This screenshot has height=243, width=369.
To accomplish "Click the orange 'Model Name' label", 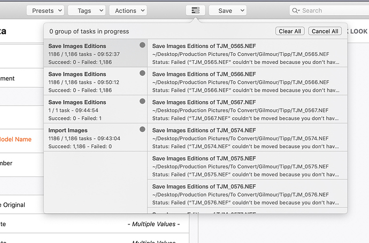I will 16,139.
